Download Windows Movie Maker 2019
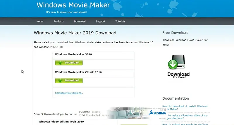The width and height of the screenshot is (234, 125). point(69,63)
